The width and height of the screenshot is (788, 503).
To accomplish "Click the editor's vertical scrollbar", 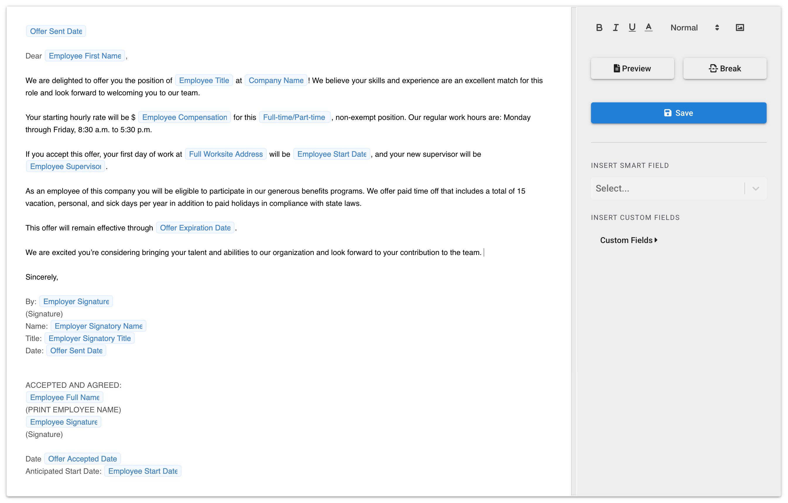I will point(573,251).
